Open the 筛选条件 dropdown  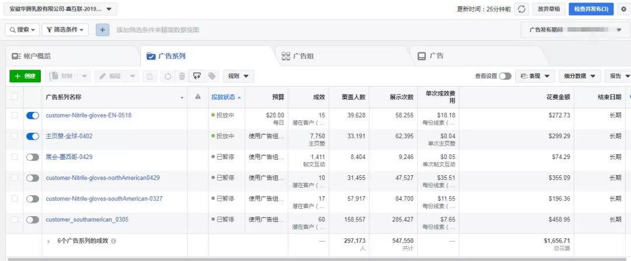[65, 30]
